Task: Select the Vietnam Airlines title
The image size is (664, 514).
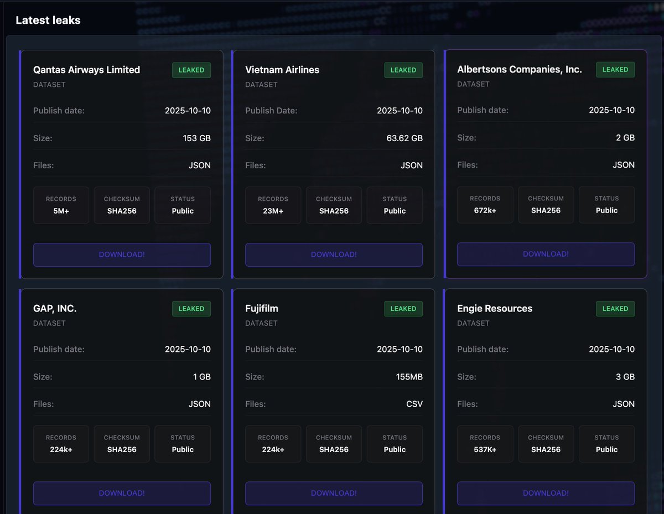Action: click(282, 70)
